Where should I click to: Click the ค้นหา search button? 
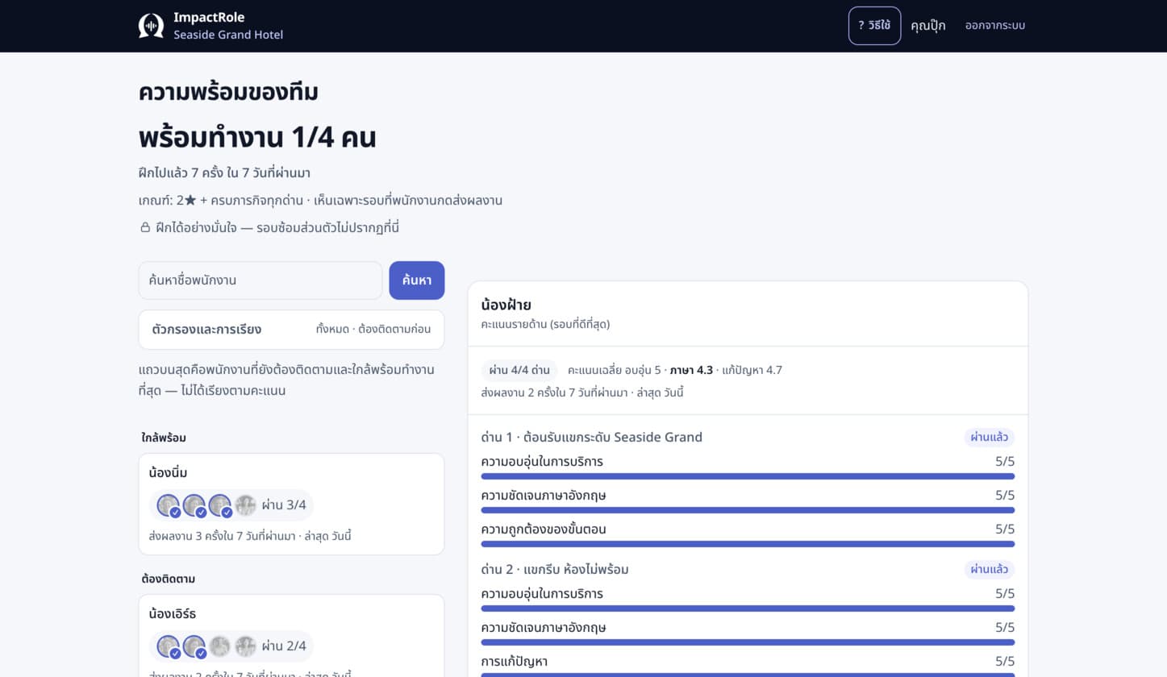[x=417, y=280]
